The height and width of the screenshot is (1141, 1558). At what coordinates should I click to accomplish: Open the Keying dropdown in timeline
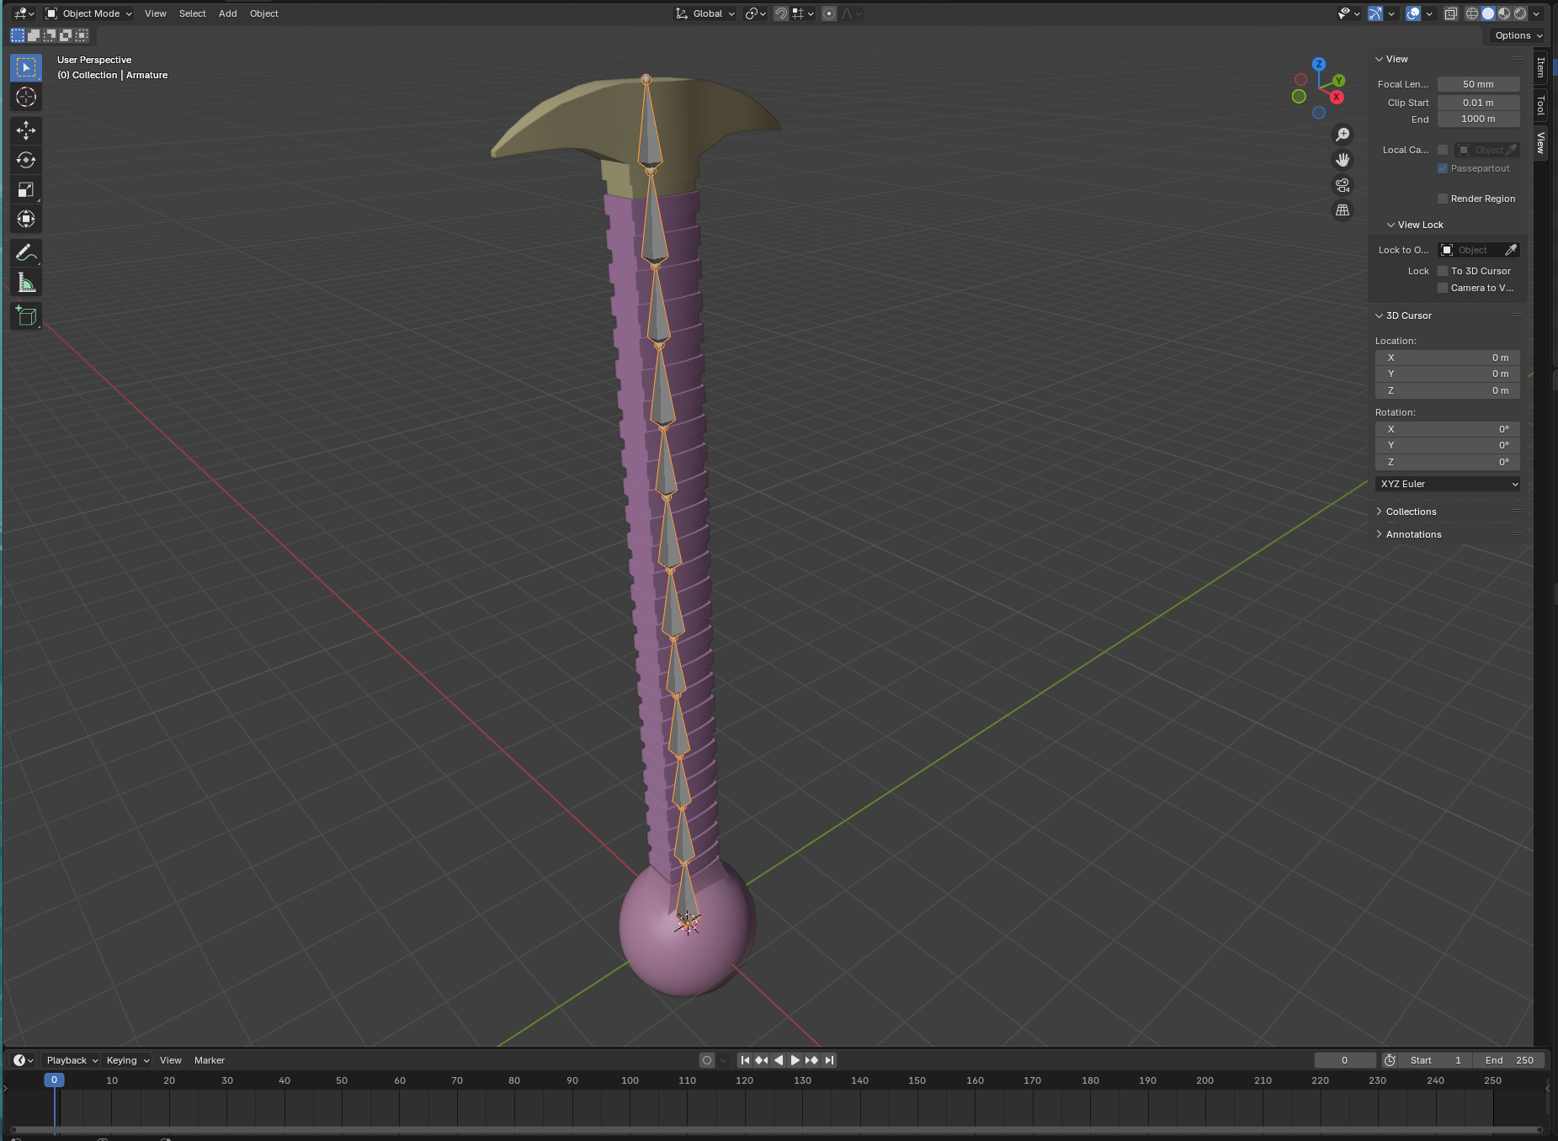127,1060
